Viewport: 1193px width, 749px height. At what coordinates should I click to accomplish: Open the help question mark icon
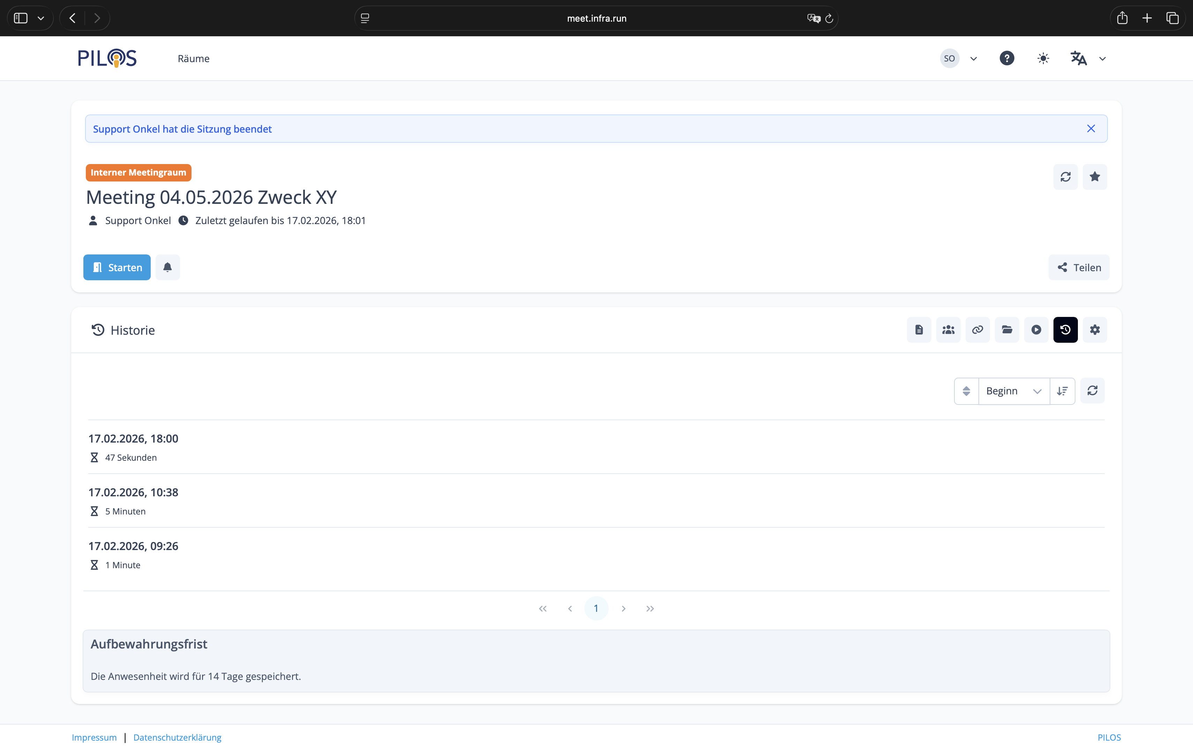click(1006, 58)
